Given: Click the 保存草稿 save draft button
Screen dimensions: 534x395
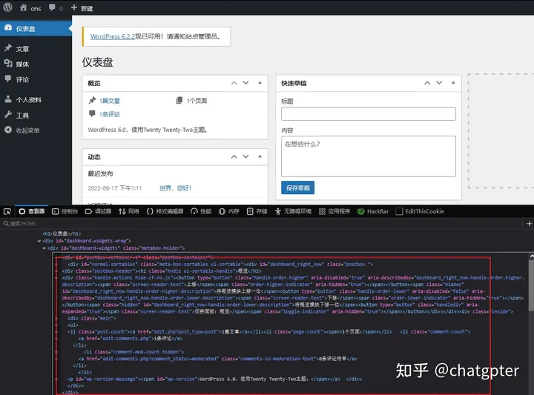Looking at the screenshot, I should (297, 187).
